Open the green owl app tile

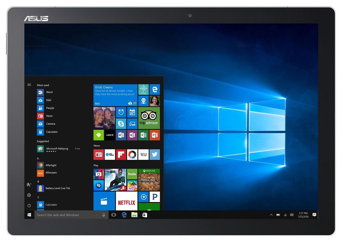point(99,135)
